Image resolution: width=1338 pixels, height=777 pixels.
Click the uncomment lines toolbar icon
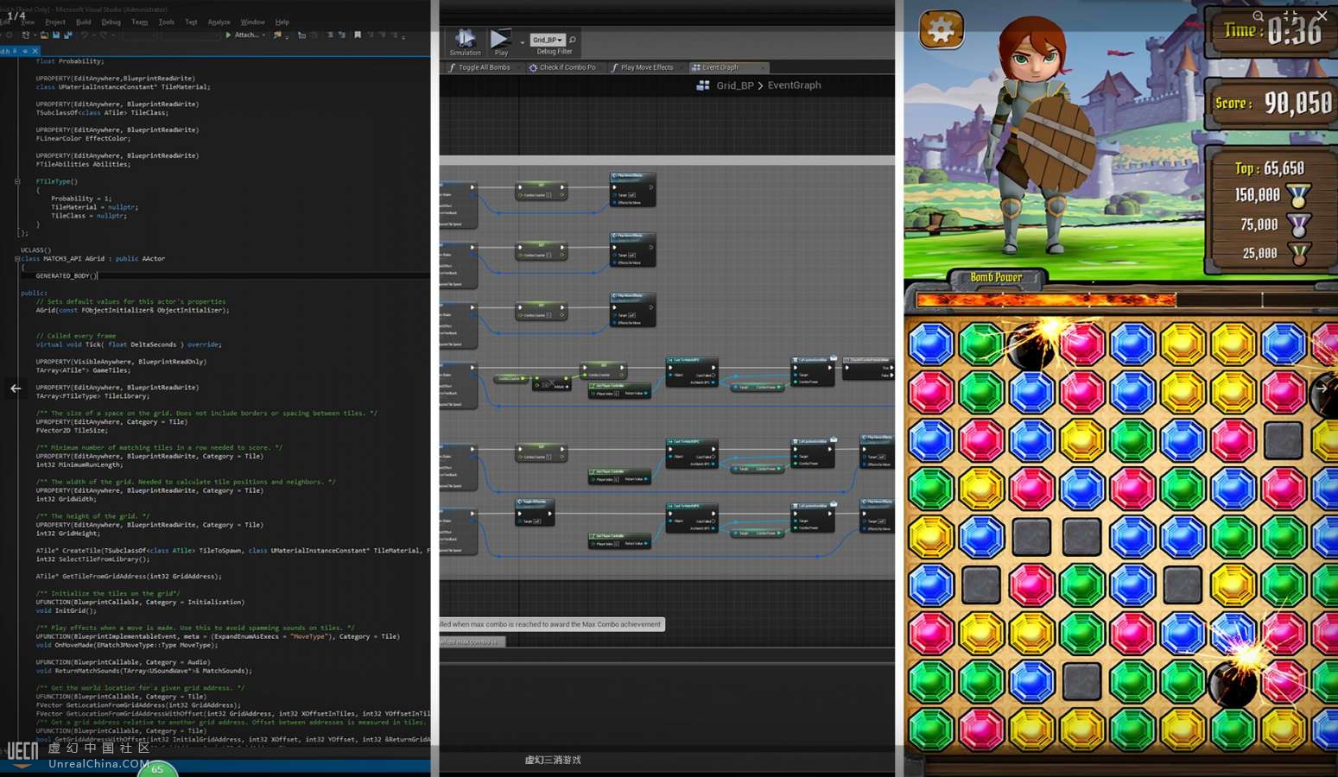tap(342, 35)
